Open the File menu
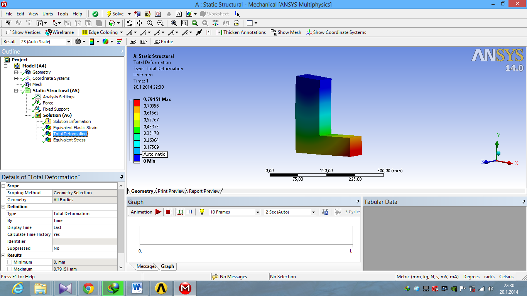 [9, 14]
